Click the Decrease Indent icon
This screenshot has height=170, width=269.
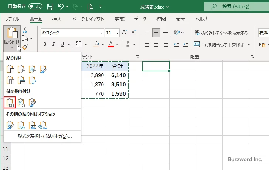pyautogui.click(x=176, y=44)
